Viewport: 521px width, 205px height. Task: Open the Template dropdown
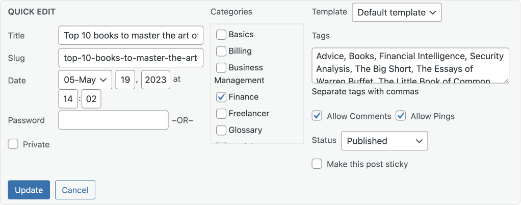click(397, 13)
